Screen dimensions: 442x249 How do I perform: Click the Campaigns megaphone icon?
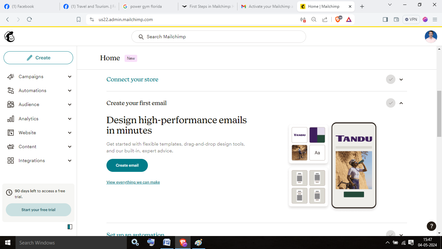(x=11, y=77)
